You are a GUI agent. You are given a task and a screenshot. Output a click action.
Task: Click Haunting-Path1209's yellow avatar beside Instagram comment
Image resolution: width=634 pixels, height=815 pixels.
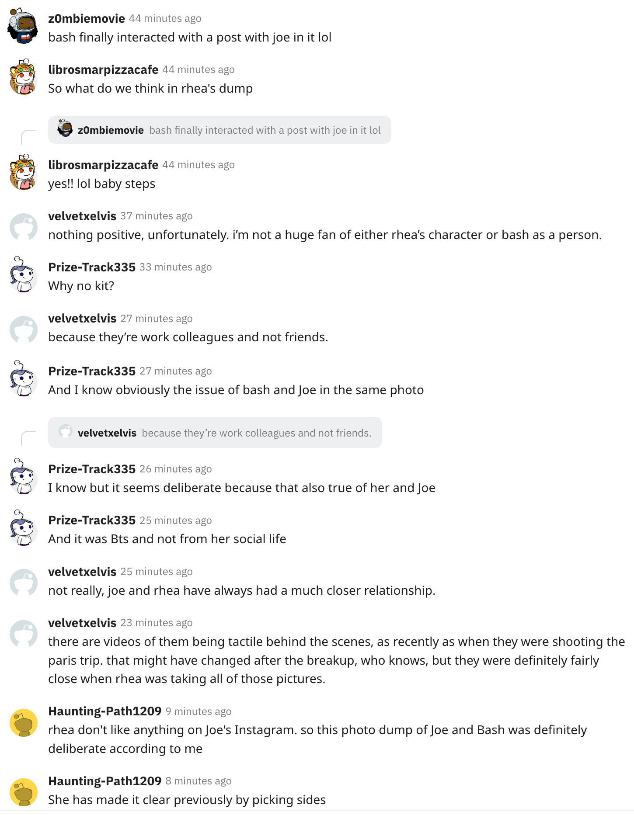point(24,722)
